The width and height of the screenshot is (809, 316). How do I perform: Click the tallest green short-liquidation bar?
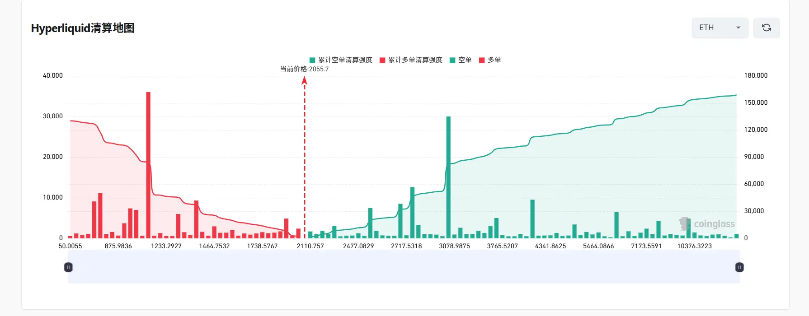tap(448, 177)
